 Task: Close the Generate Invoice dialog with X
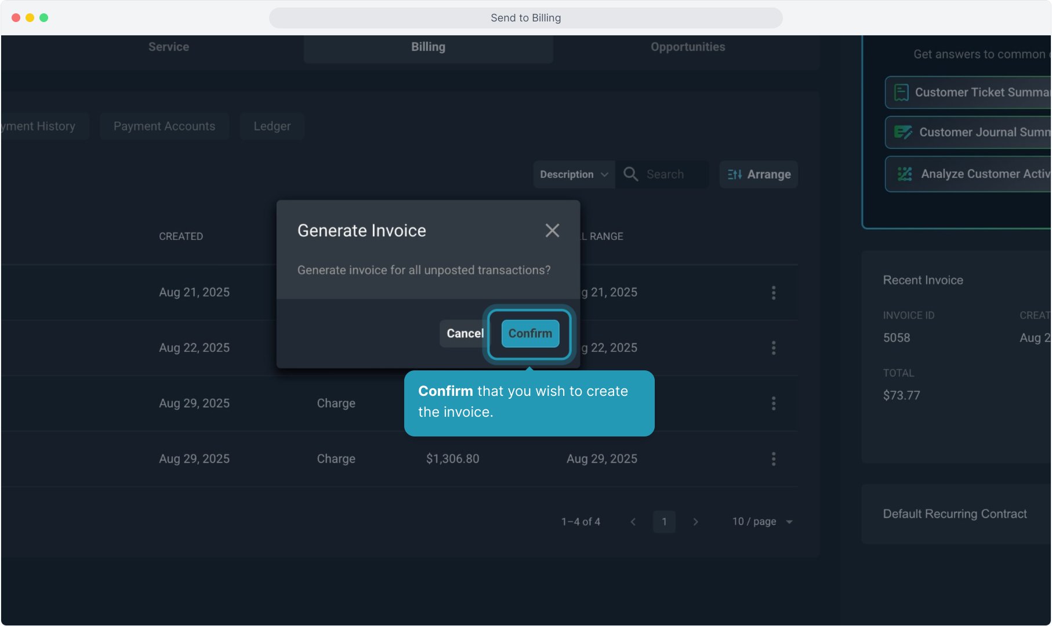[x=552, y=231]
